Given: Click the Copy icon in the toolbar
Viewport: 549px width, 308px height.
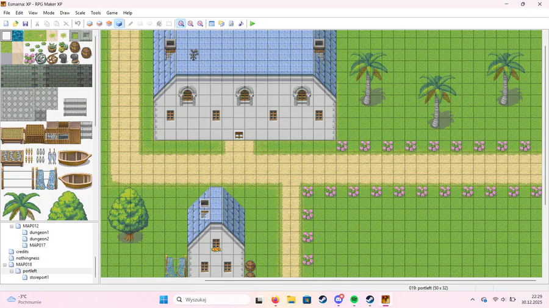Looking at the screenshot, I should pyautogui.click(x=46, y=24).
